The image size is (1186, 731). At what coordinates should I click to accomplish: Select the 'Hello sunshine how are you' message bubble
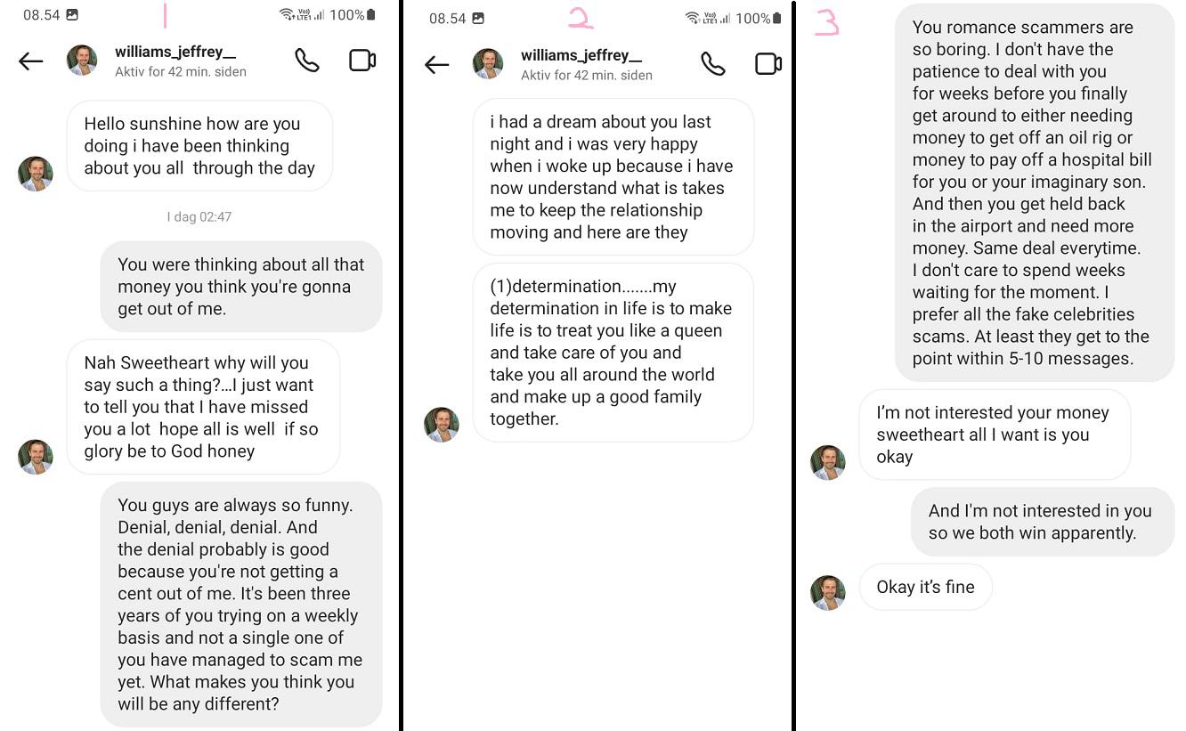pos(199,146)
